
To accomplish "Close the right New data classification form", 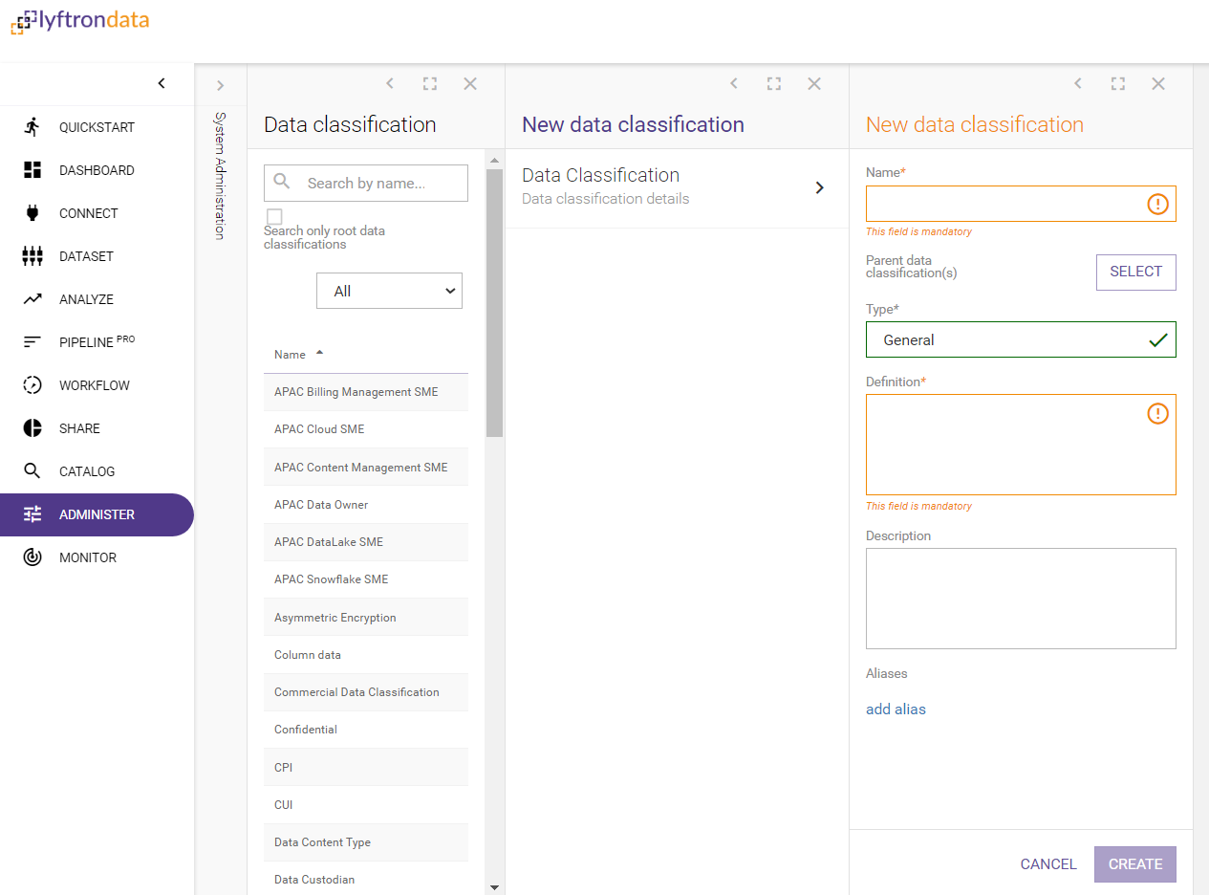I will pyautogui.click(x=1158, y=84).
